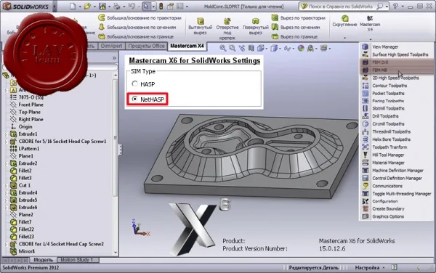Image resolution: width=436 pixels, height=273 pixels.
Task: Switch to the DimXpert tab
Action: click(111, 46)
